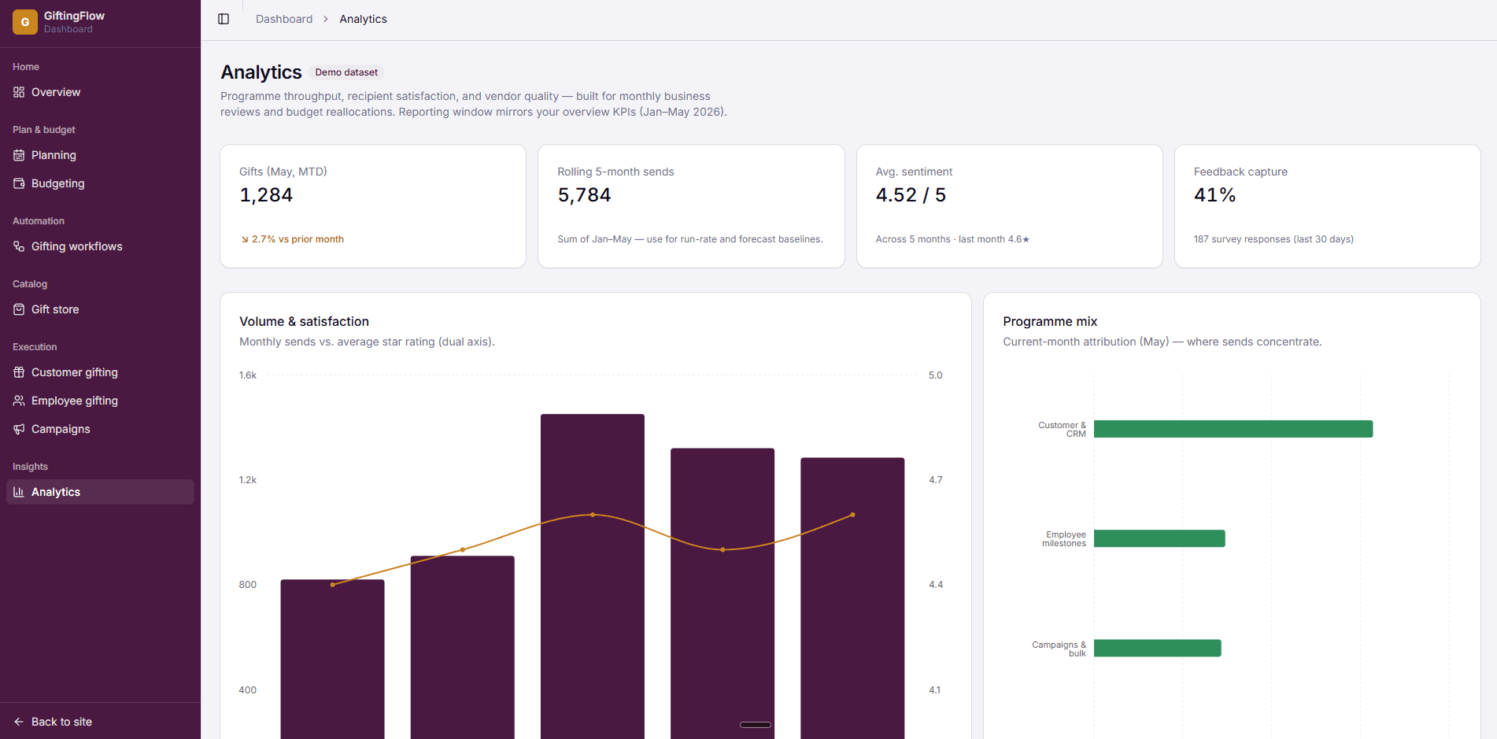Screen dimensions: 1497x739
Task: Click the 'Execution' sidebar heading
Action: 35,347
